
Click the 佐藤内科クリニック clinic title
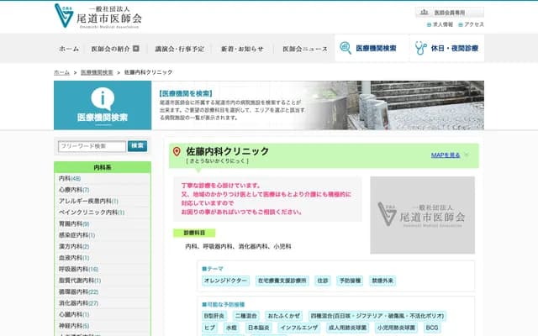pyautogui.click(x=227, y=151)
